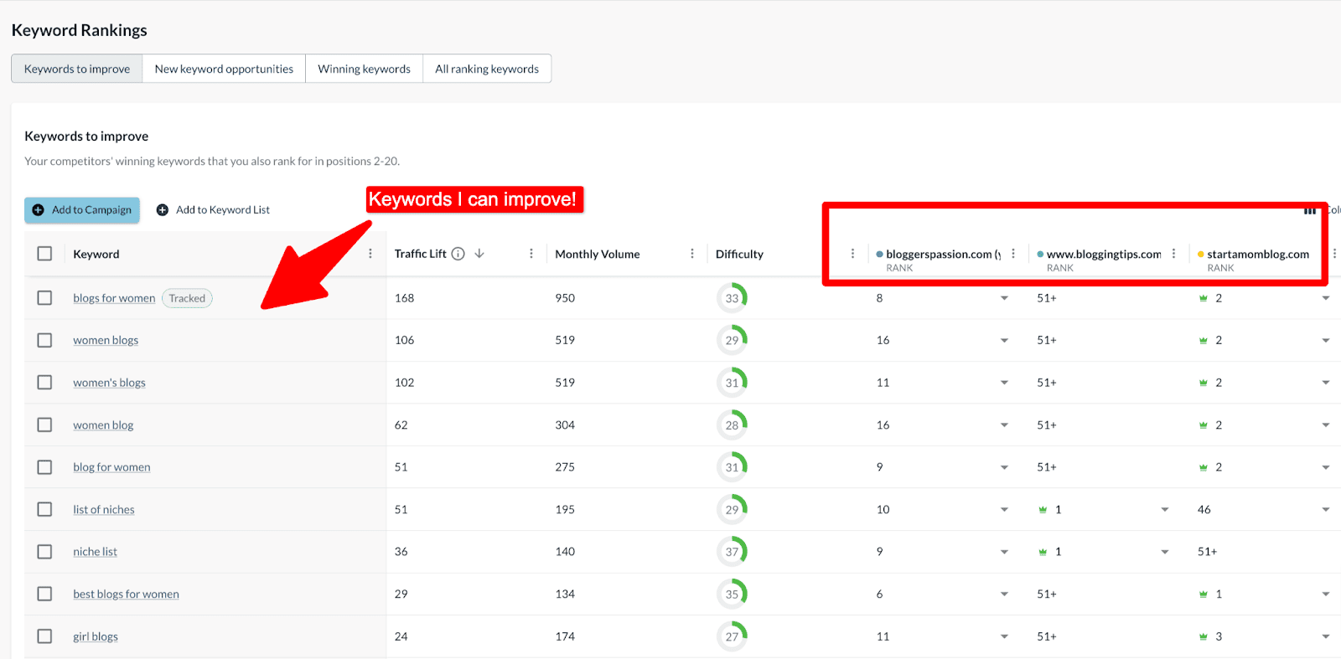Click the Tracked badge beside 'blogs for women'
This screenshot has height=659, width=1341.
[187, 298]
